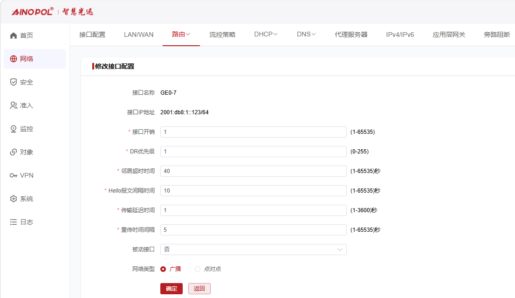The height and width of the screenshot is (298, 515).
Task: Open the key icon for VPN
Action: click(x=14, y=175)
